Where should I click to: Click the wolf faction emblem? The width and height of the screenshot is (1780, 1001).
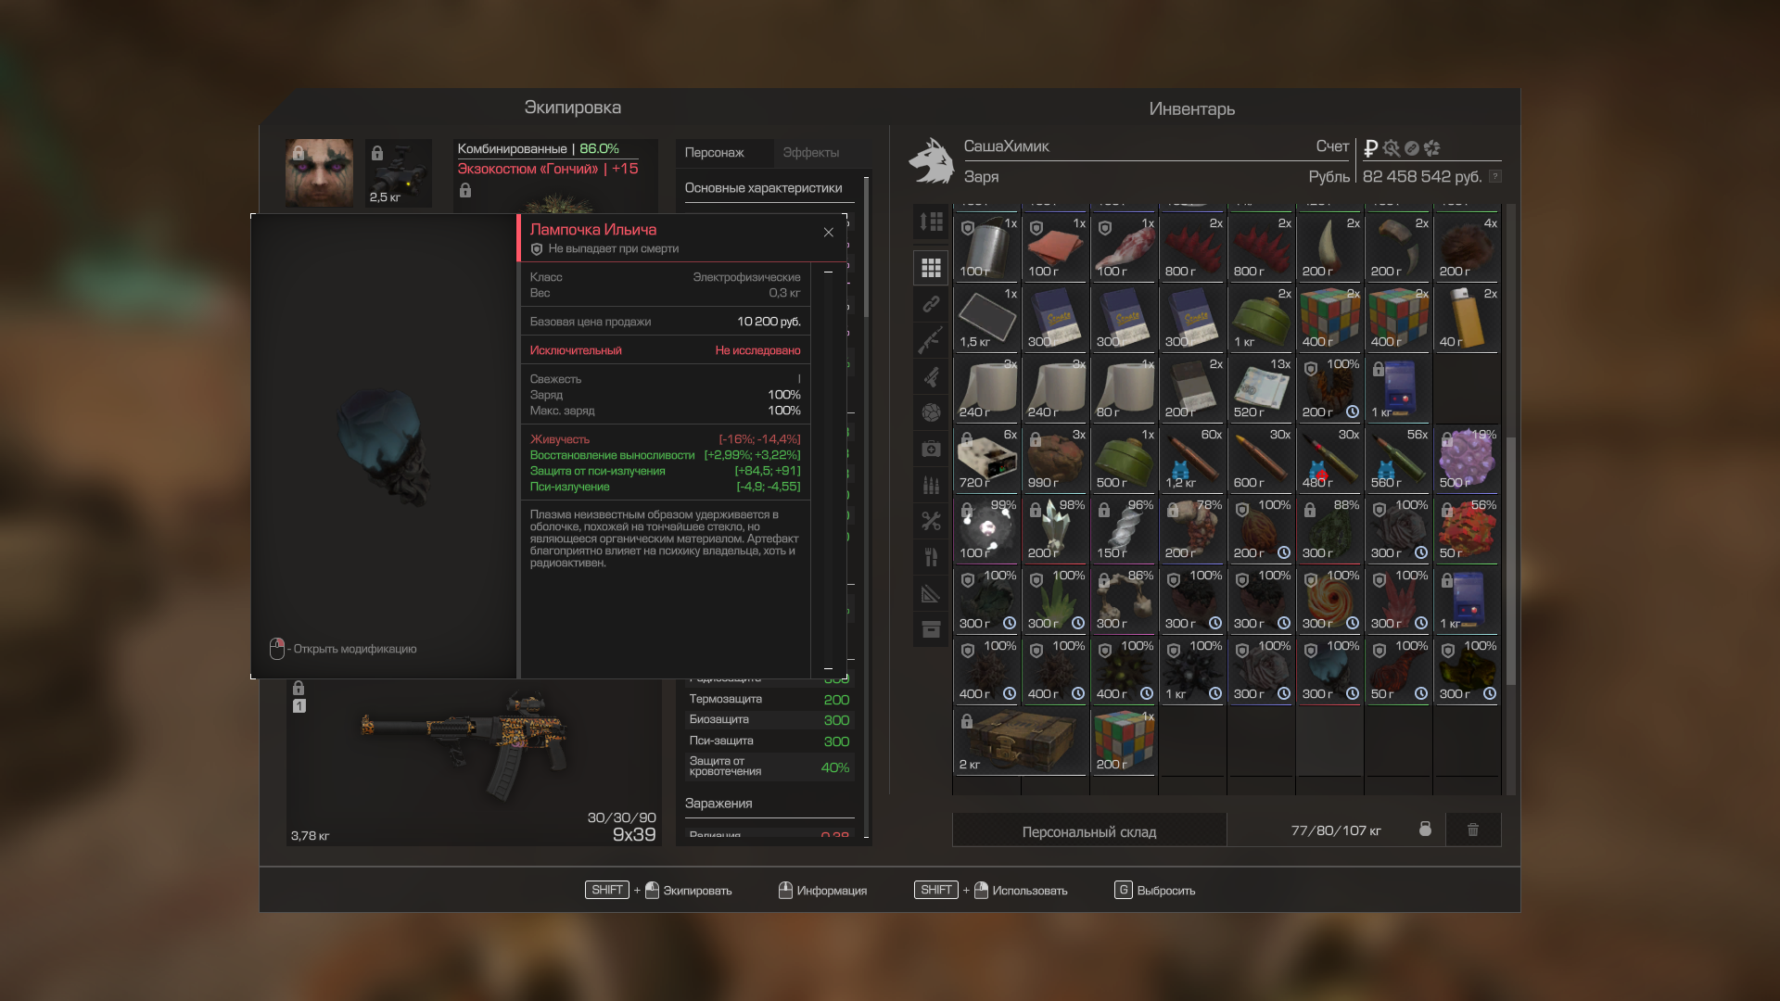932,161
